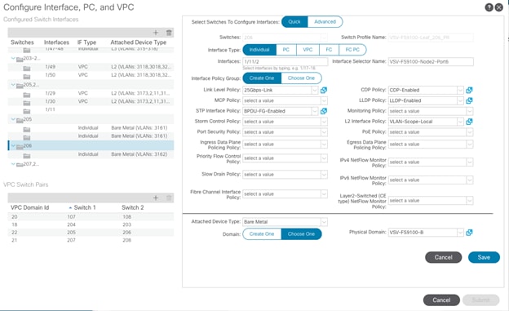
Task: Select folder icon for interface 1/29
Action: pos(27,95)
